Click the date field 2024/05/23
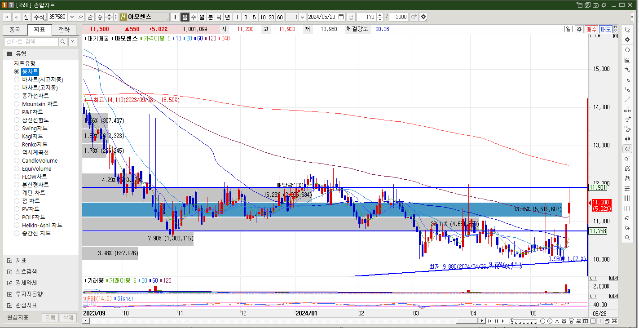The height and width of the screenshot is (328, 639). pos(322,17)
